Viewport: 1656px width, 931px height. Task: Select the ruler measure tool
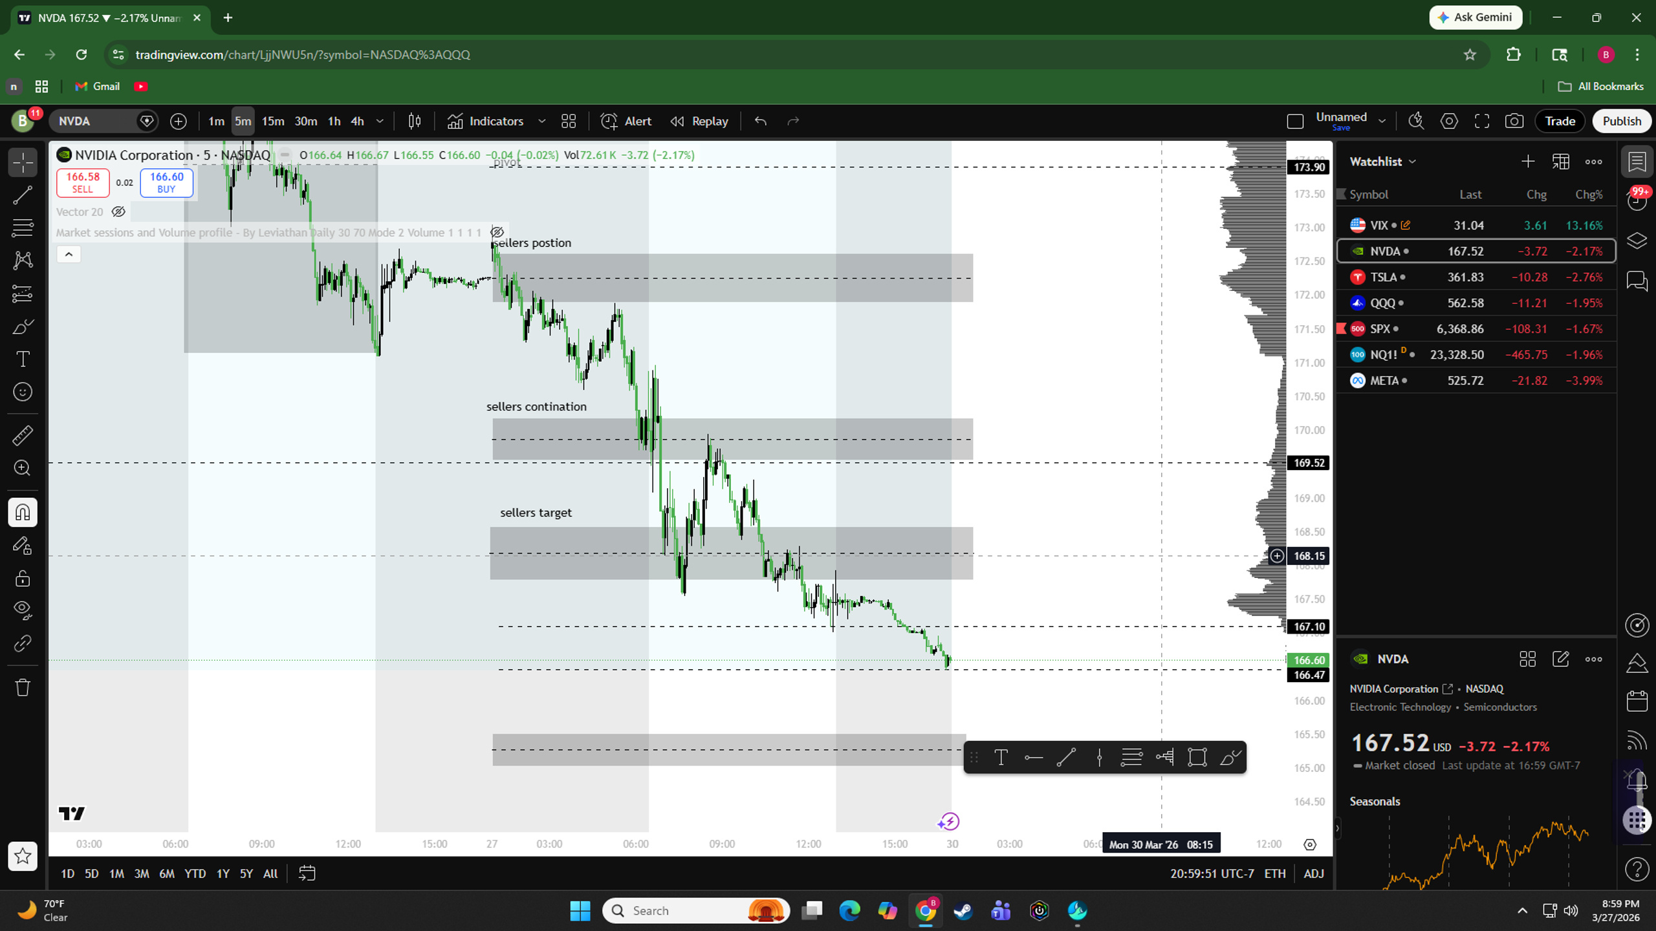[x=23, y=435]
